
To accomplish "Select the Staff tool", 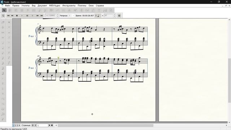I will [10, 10].
